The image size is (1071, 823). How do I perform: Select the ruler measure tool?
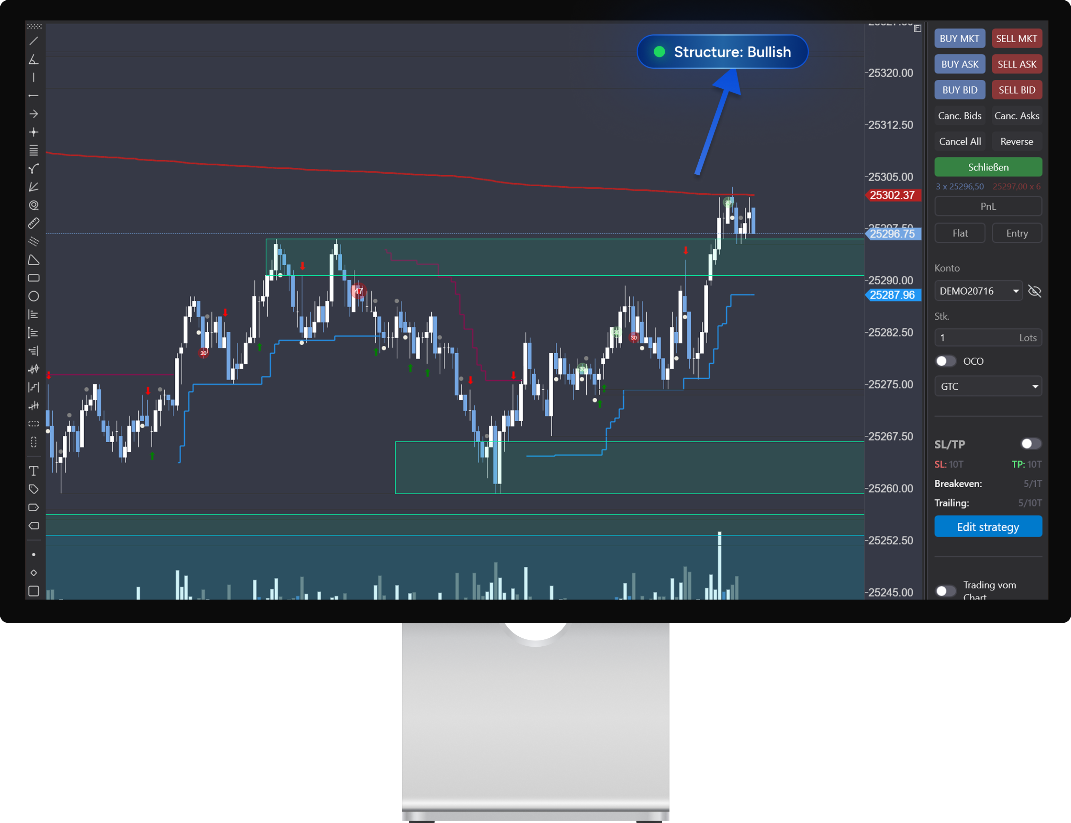pos(33,223)
